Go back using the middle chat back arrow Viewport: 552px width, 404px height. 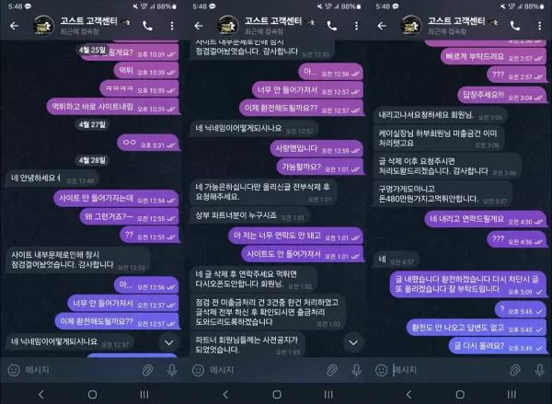click(x=199, y=26)
